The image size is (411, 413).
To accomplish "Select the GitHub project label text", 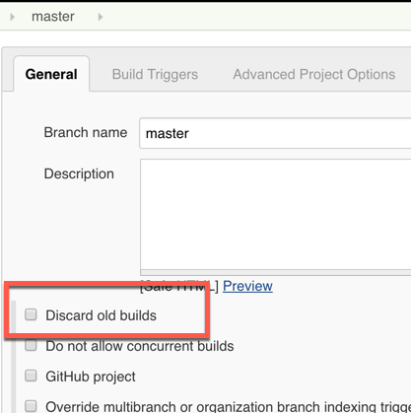I will (91, 377).
